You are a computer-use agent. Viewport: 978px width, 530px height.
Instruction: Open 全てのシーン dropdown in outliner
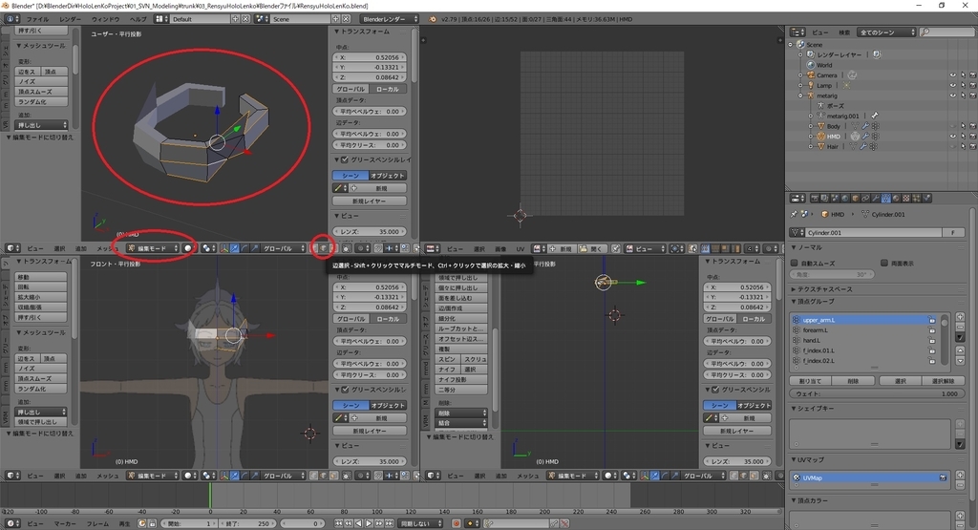point(887,32)
